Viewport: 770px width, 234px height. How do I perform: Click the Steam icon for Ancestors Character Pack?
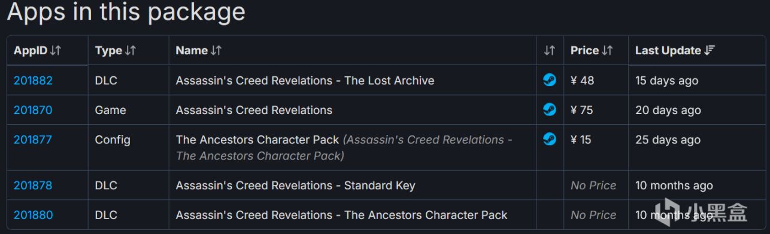click(550, 140)
